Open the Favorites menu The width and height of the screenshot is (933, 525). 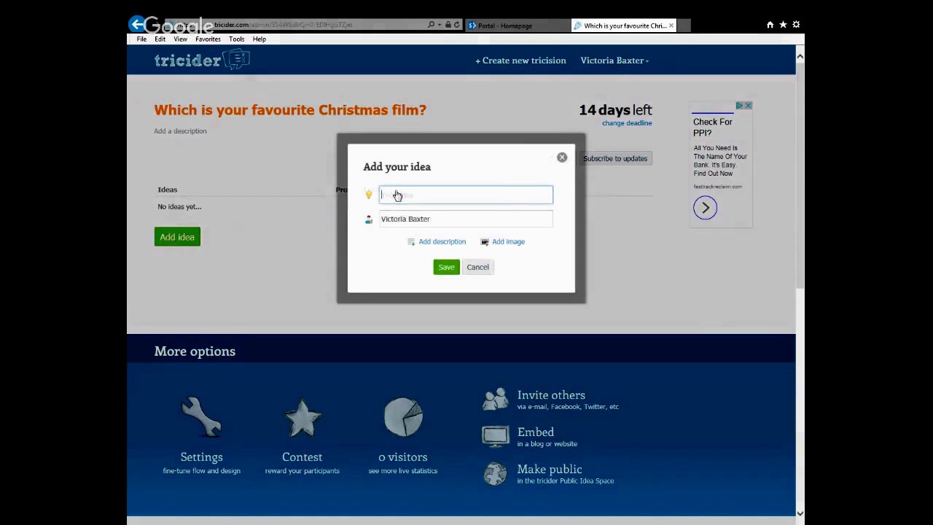click(208, 39)
